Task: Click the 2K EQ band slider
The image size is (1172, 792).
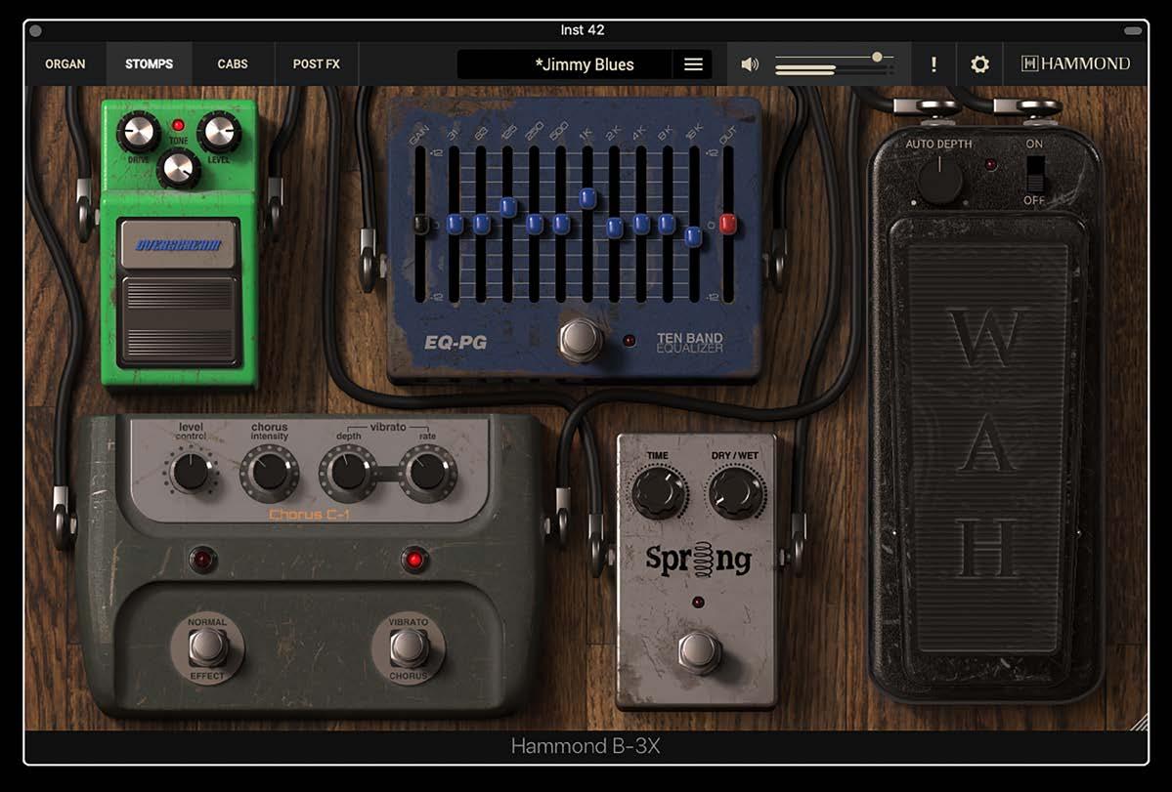Action: (x=615, y=228)
